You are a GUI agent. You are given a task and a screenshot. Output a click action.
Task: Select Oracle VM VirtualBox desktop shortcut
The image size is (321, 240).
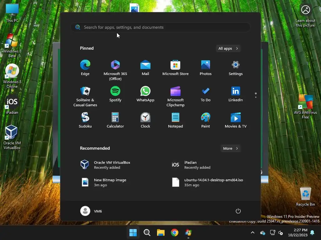pos(12,137)
